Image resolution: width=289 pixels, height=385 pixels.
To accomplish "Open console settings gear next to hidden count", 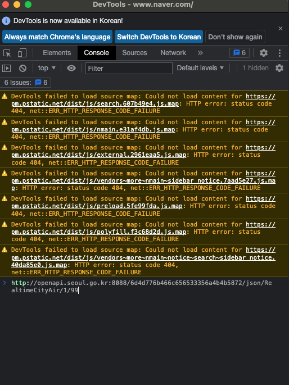I will [279, 68].
